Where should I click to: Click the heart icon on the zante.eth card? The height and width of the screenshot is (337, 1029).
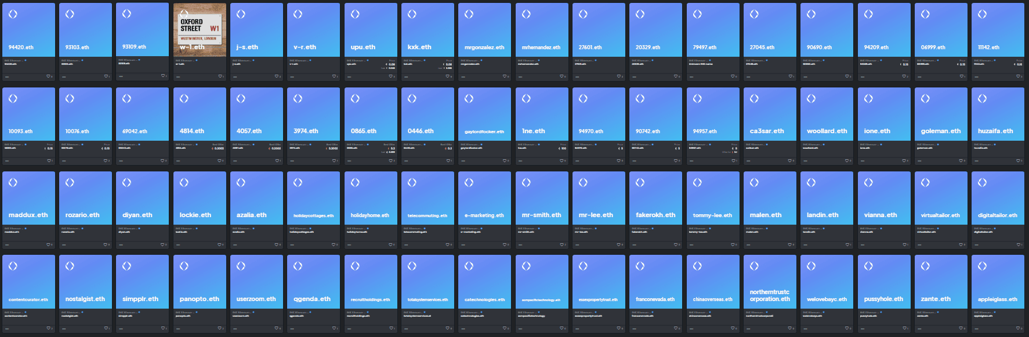[961, 328]
